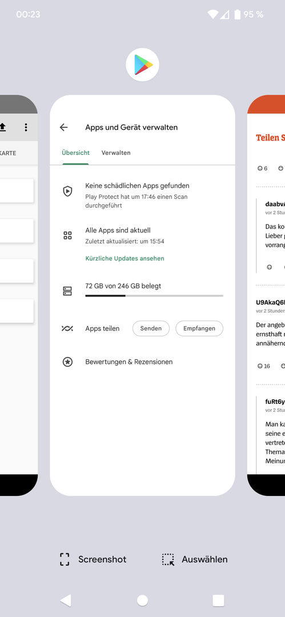
Task: Open the Übersicht tab
Action: click(x=75, y=153)
